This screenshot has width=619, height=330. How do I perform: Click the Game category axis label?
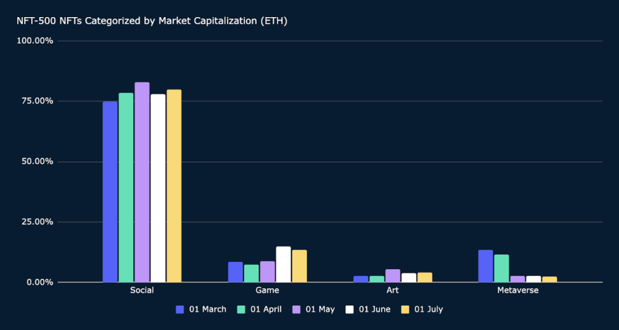click(x=267, y=290)
